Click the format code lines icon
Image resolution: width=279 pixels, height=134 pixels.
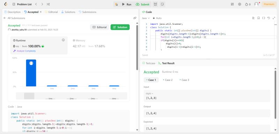(254, 18)
